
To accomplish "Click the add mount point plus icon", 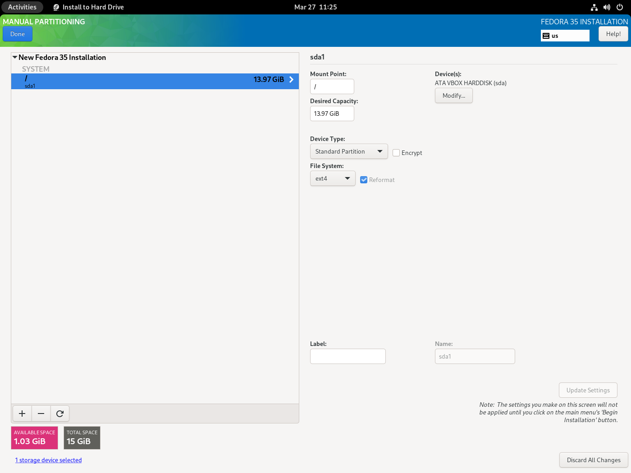I will [22, 414].
